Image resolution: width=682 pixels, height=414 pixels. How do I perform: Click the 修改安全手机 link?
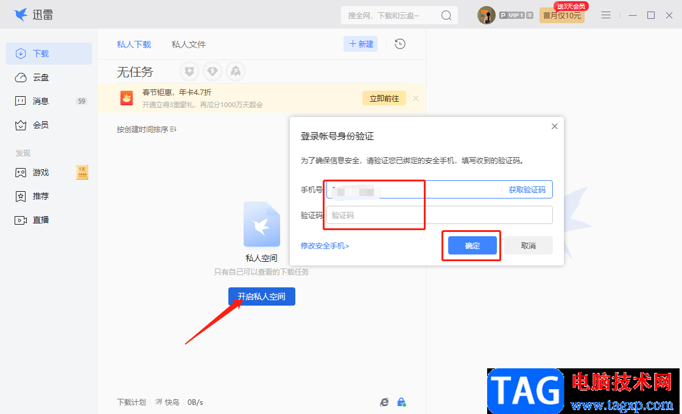tap(325, 246)
